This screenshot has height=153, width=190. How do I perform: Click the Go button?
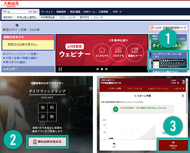(x=35, y=12)
